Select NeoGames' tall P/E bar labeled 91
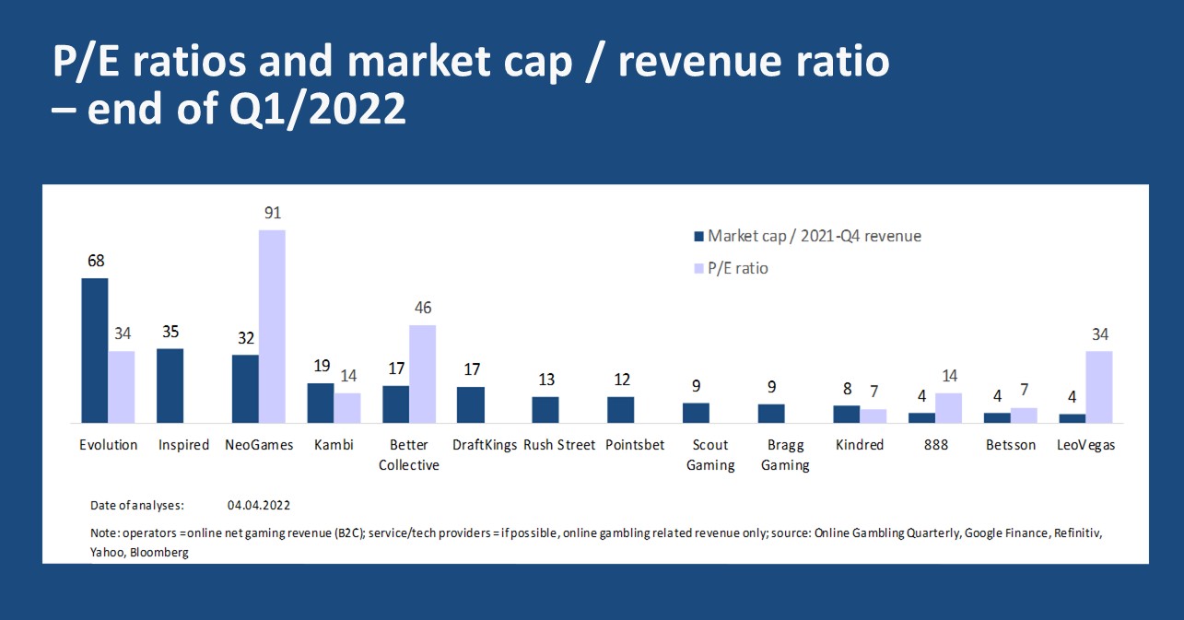Viewport: 1184px width, 620px height. (x=273, y=325)
